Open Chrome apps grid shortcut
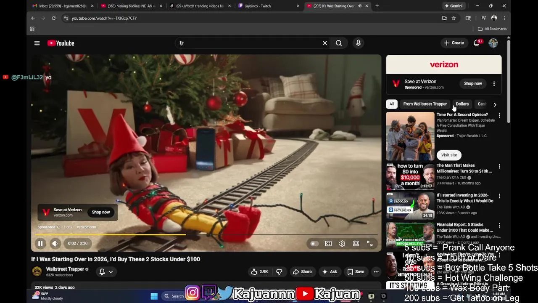The width and height of the screenshot is (538, 303). 32,29
